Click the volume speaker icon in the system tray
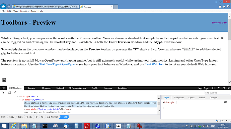 [208, 126]
